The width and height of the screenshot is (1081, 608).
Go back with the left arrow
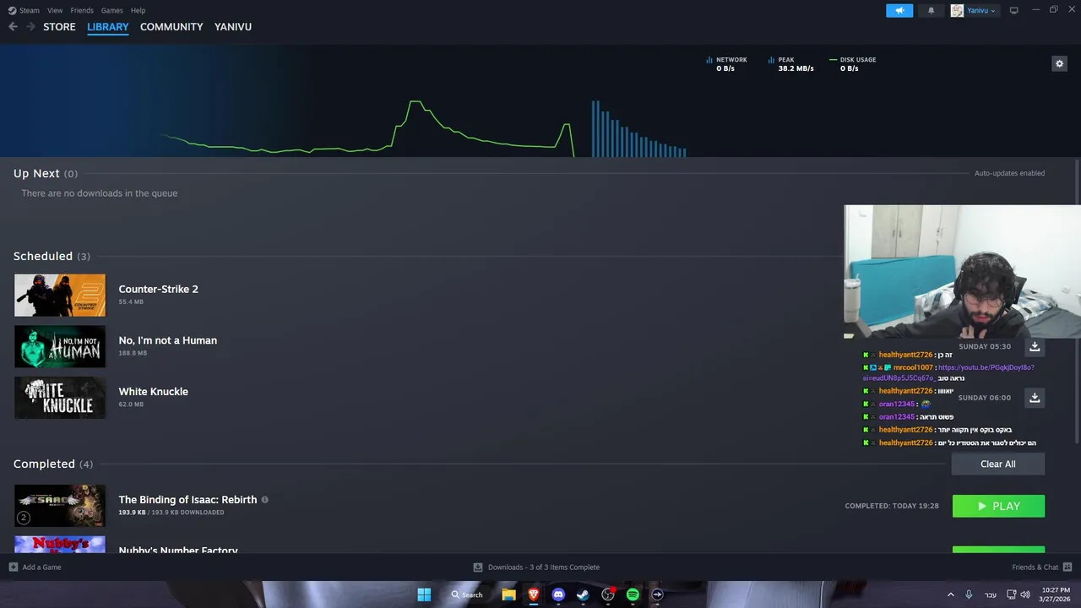pyautogui.click(x=13, y=26)
